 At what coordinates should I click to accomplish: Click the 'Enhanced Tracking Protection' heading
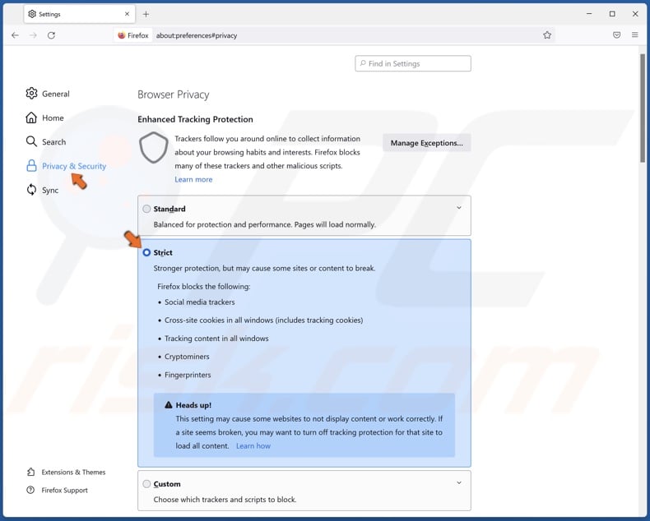[195, 119]
